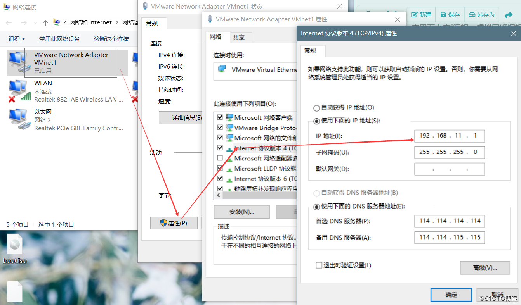The width and height of the screenshot is (521, 305).
Task: Click the 子网掩码 input field
Action: pos(450,152)
